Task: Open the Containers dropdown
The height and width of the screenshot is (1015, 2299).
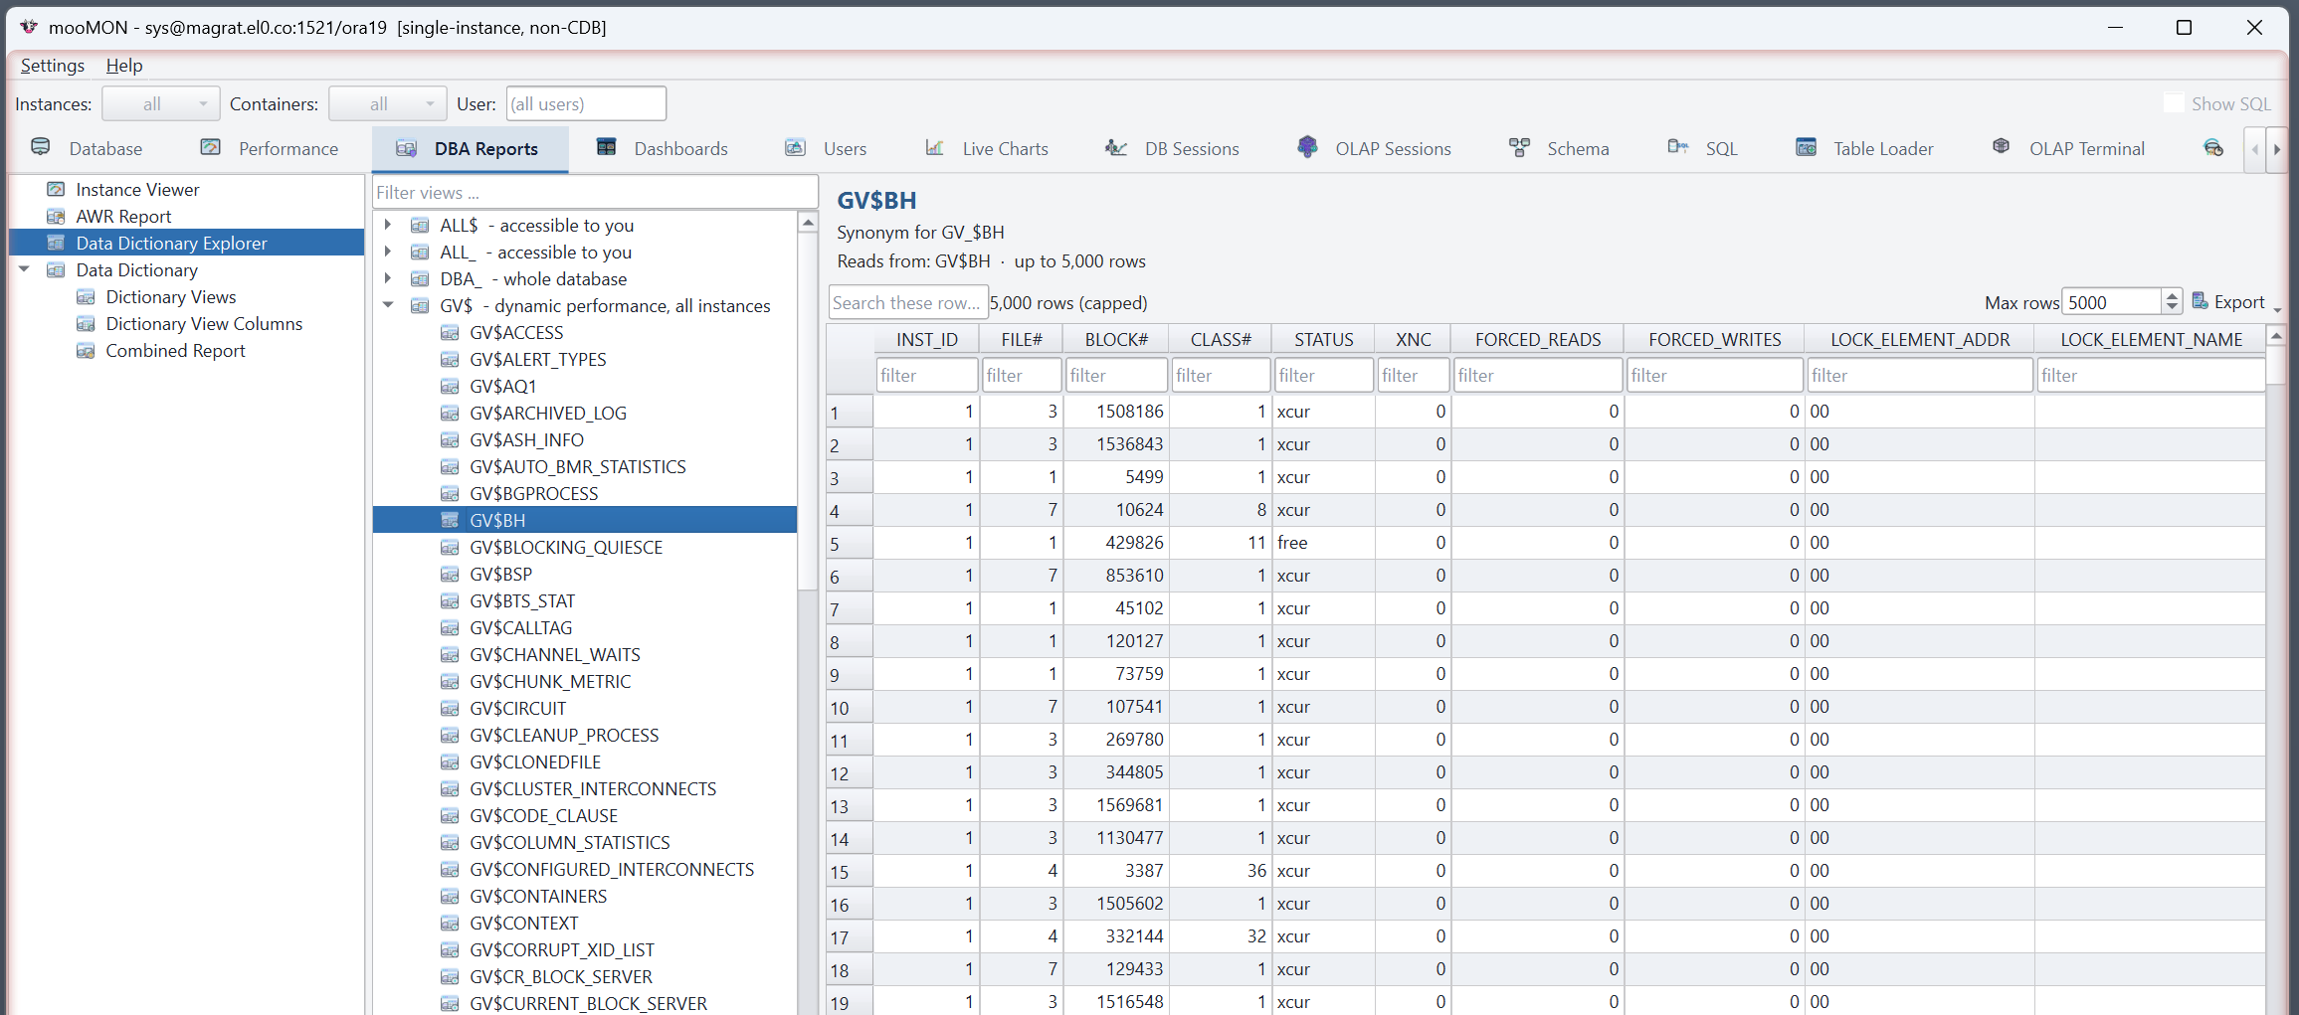Action: (388, 103)
